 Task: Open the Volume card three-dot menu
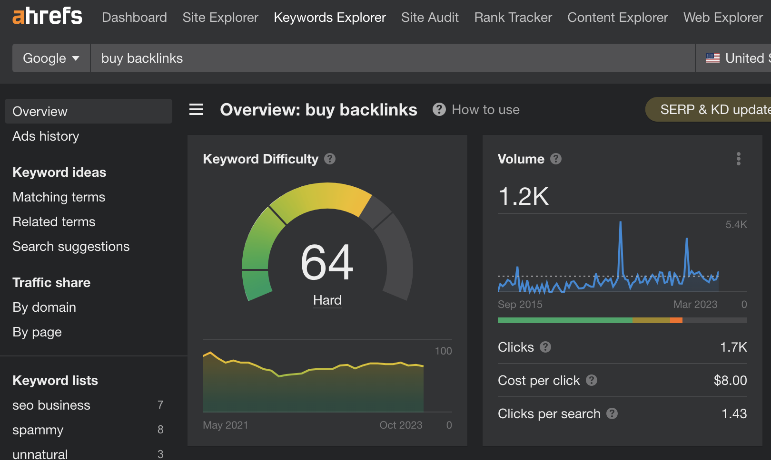pos(739,159)
